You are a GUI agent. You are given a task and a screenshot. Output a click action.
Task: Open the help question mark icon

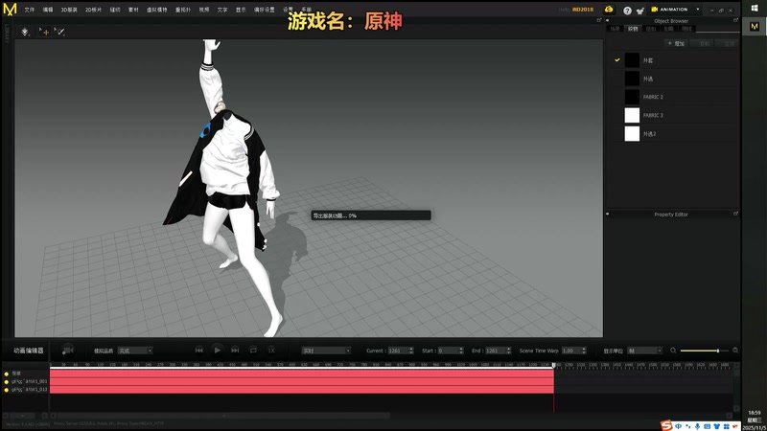[627, 11]
